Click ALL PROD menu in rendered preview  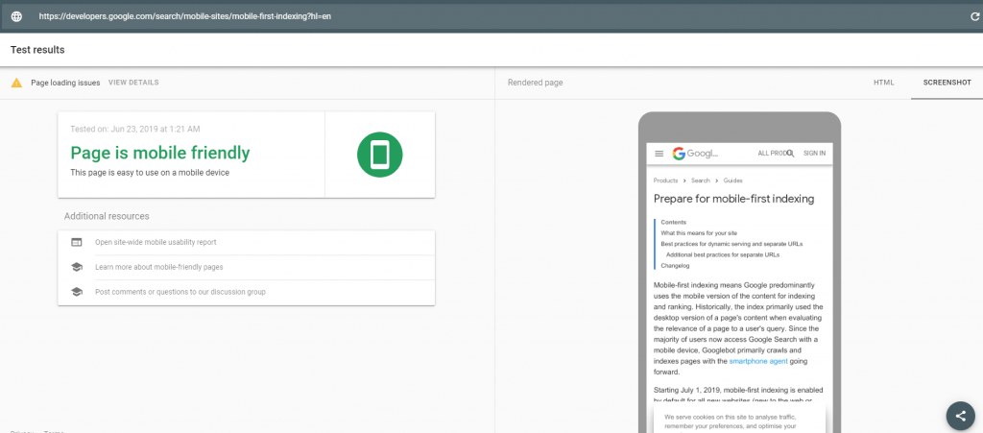coord(773,153)
